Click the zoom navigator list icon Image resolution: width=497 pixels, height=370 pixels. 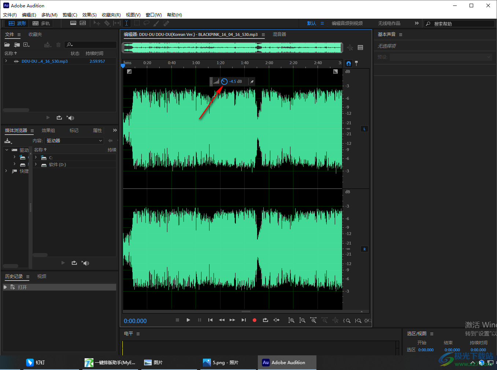click(360, 48)
